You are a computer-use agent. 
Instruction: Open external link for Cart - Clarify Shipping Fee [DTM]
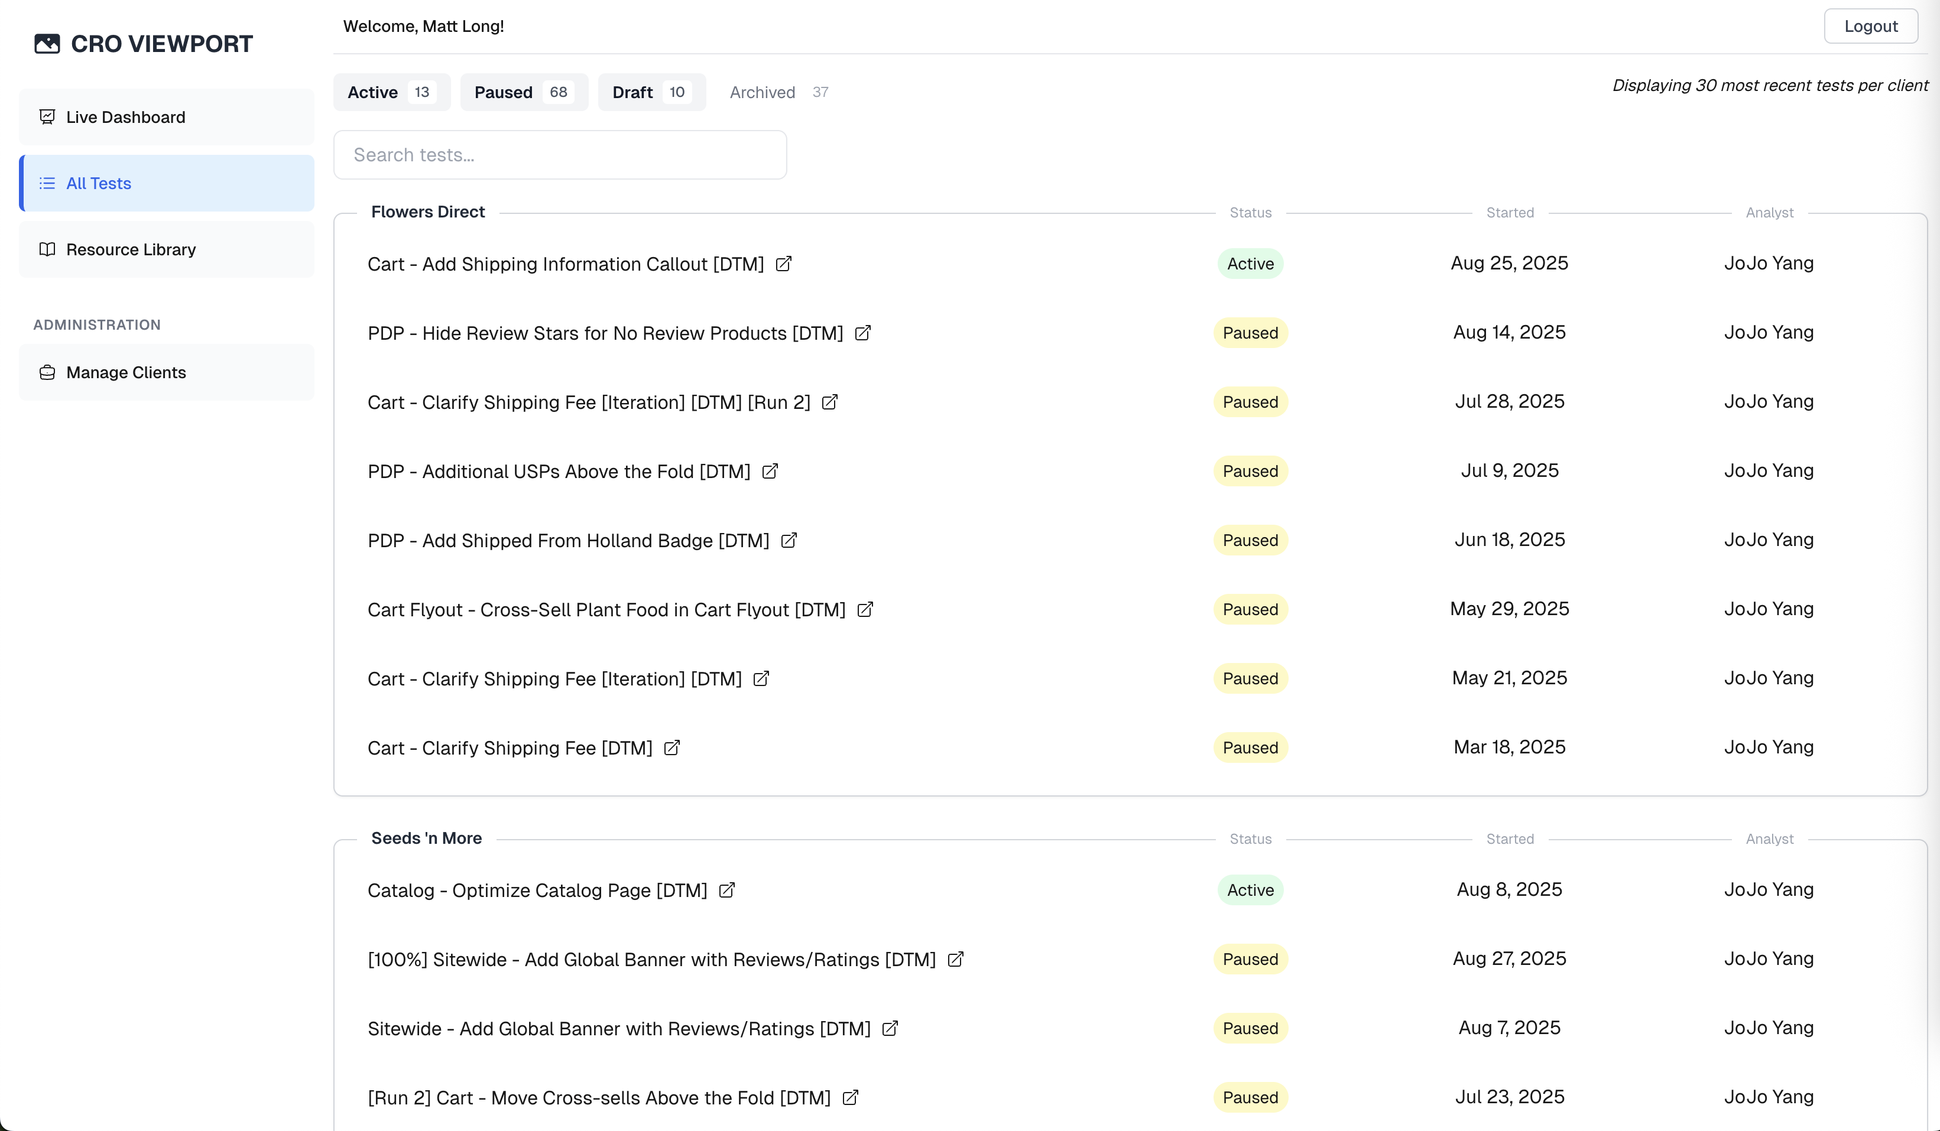[x=671, y=748]
